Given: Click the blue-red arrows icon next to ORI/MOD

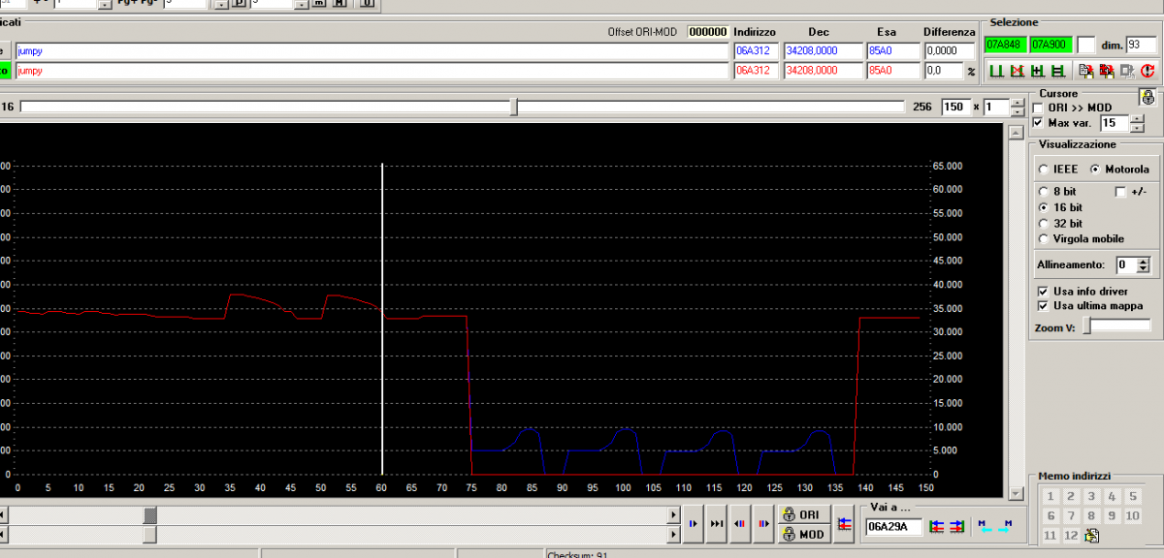Looking at the screenshot, I should click(844, 524).
